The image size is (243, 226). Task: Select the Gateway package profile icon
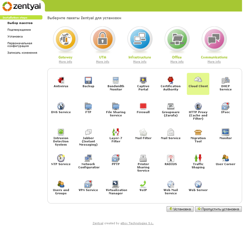tap(66, 39)
